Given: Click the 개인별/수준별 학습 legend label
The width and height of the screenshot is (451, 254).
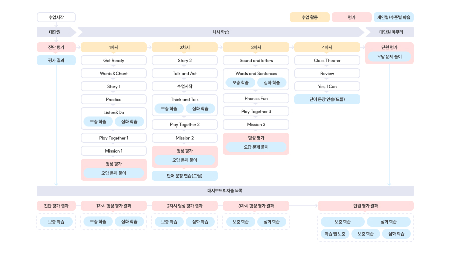Looking at the screenshot, I should click(x=393, y=17).
